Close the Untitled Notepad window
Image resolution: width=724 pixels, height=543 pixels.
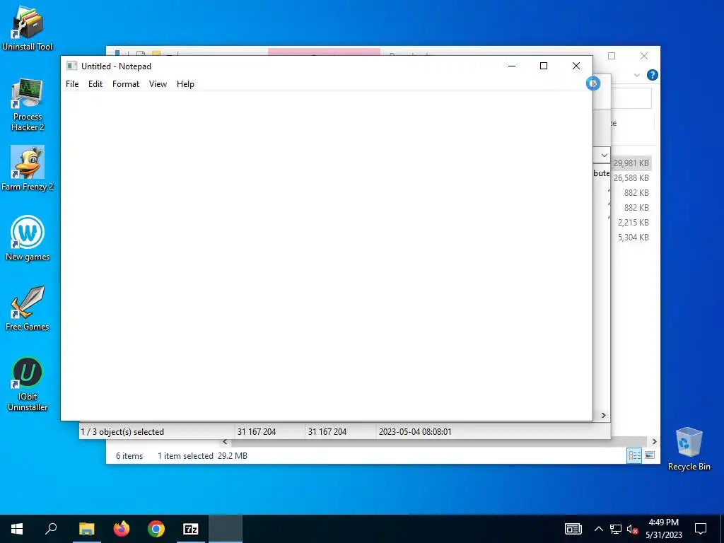(576, 66)
